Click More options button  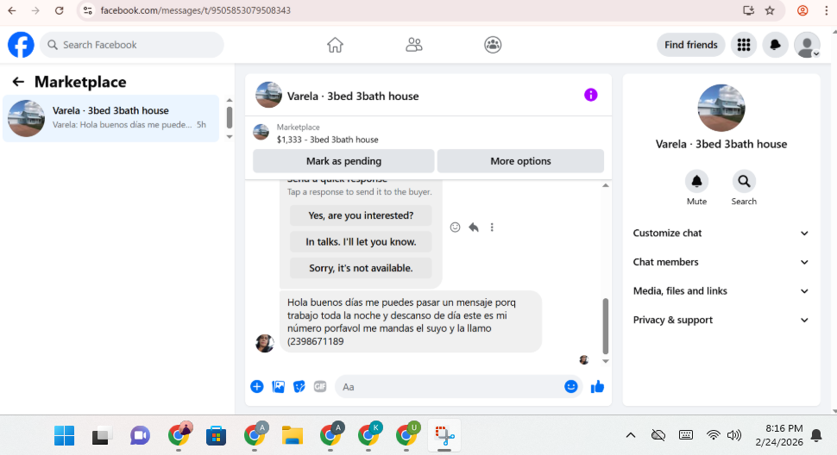[520, 161]
